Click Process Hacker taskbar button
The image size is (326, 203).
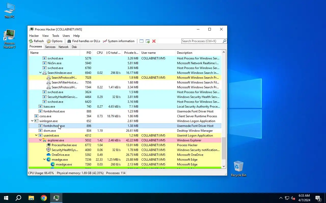tap(56, 198)
